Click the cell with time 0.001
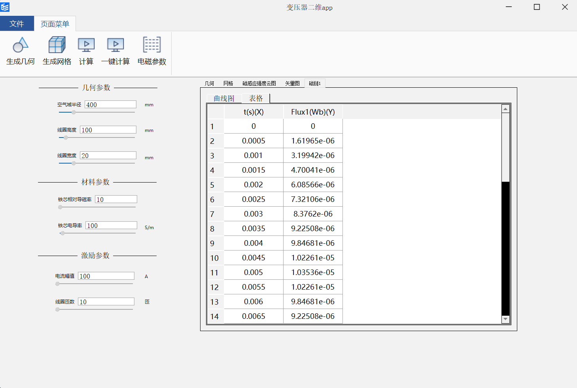Viewport: 577px width, 388px height. [254, 156]
